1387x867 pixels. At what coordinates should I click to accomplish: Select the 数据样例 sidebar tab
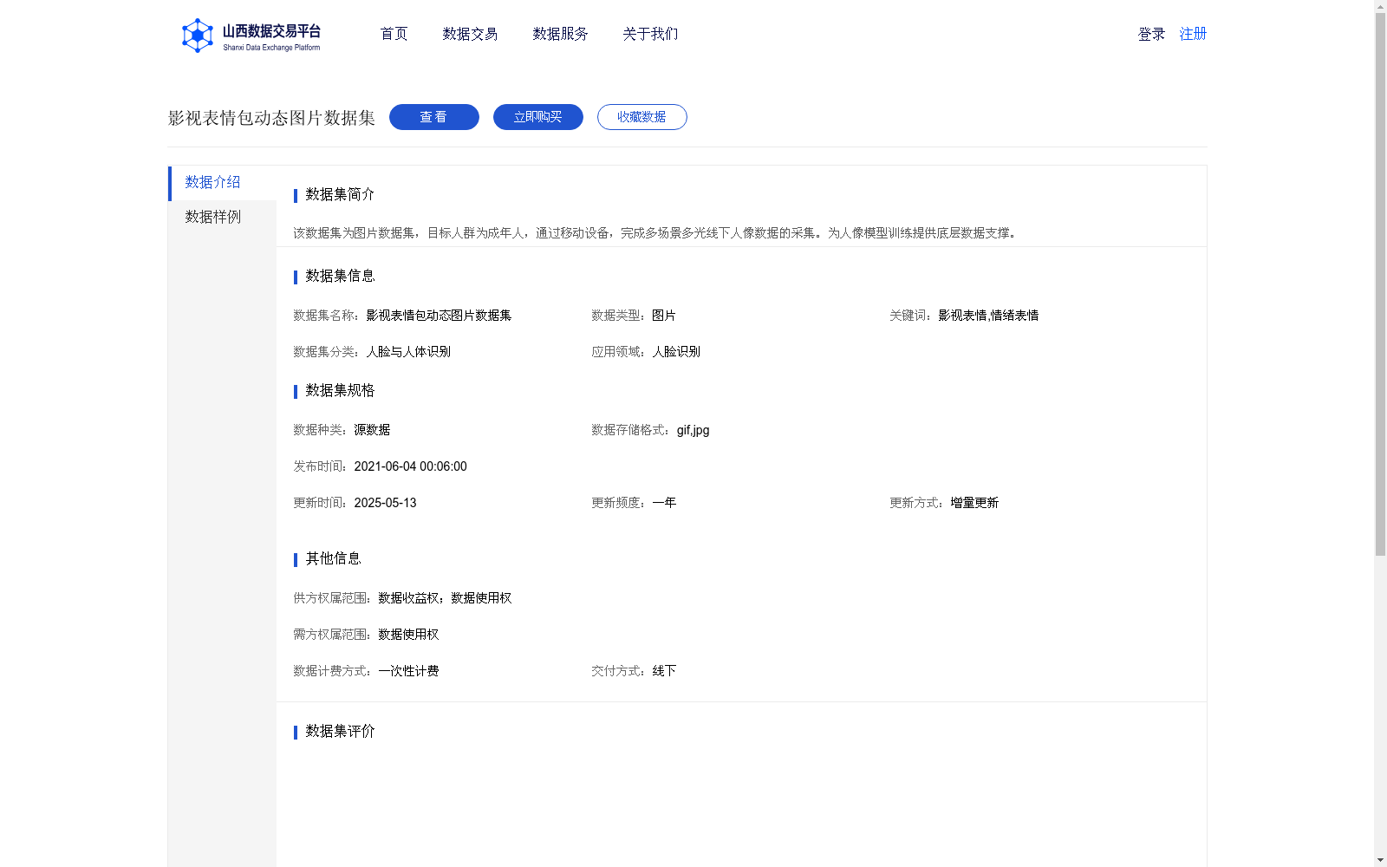[222, 218]
